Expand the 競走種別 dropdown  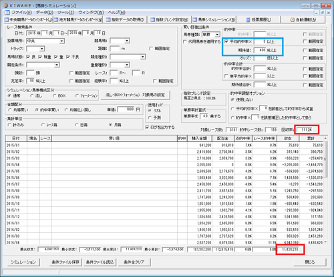pyautogui.click(x=143, y=57)
